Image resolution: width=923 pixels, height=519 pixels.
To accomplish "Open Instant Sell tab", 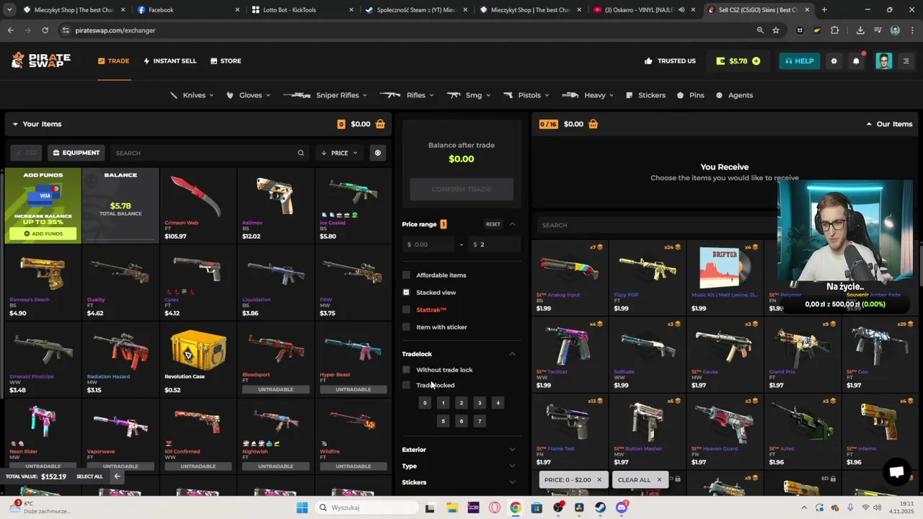I will (170, 61).
